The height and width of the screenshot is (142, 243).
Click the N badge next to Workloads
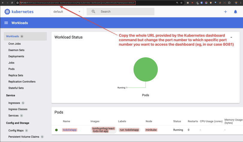point(22,36)
